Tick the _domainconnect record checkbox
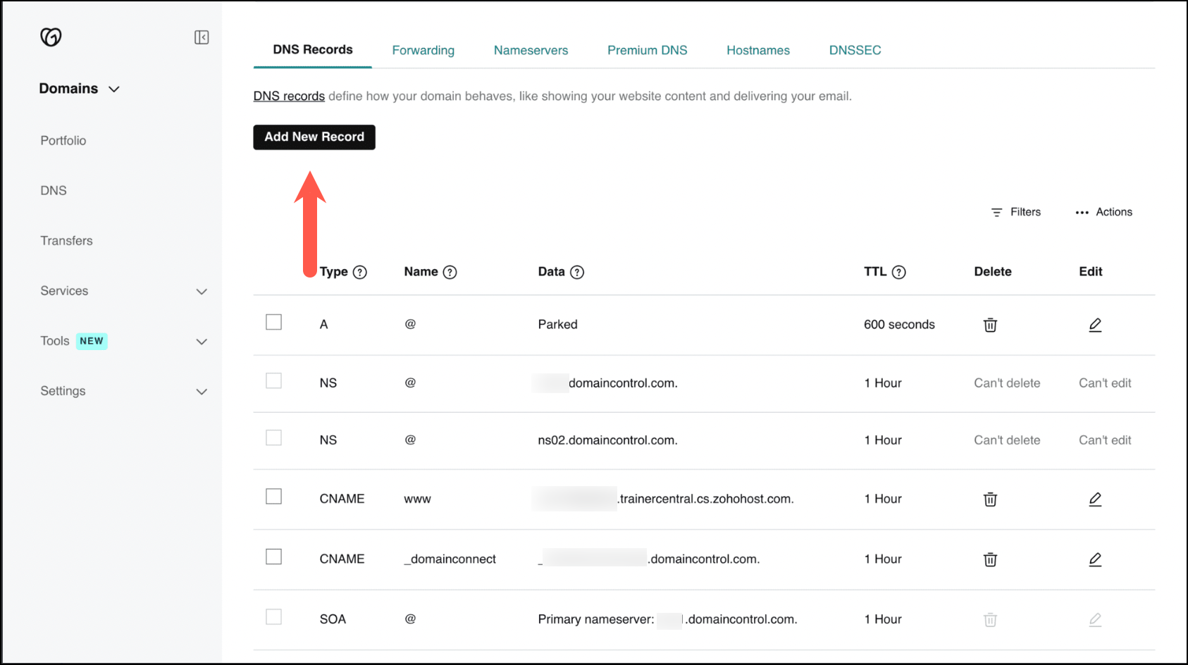Viewport: 1188px width, 665px height. (x=273, y=557)
